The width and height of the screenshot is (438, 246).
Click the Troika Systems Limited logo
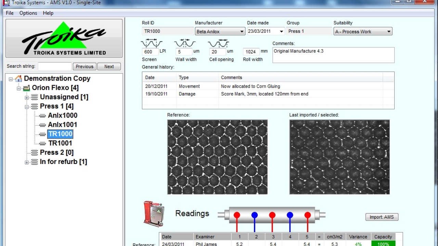click(64, 38)
